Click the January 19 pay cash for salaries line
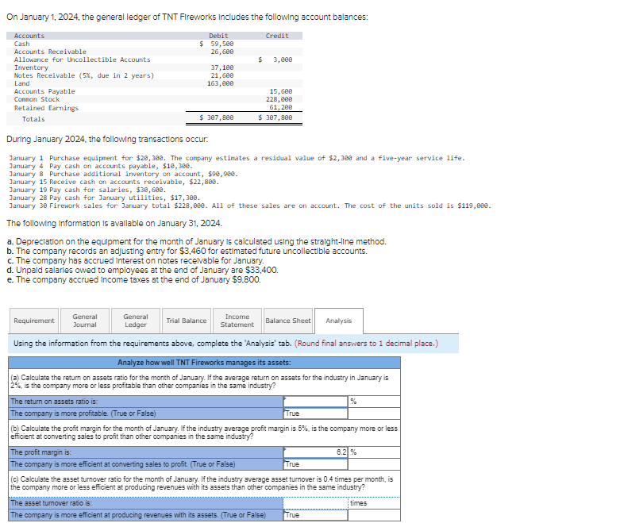The height and width of the screenshot is (523, 624). 87,190
